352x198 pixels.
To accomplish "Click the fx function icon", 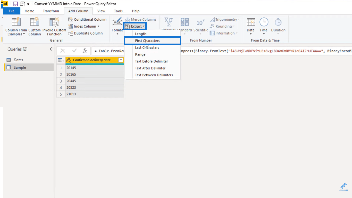I will pyautogui.click(x=85, y=51).
